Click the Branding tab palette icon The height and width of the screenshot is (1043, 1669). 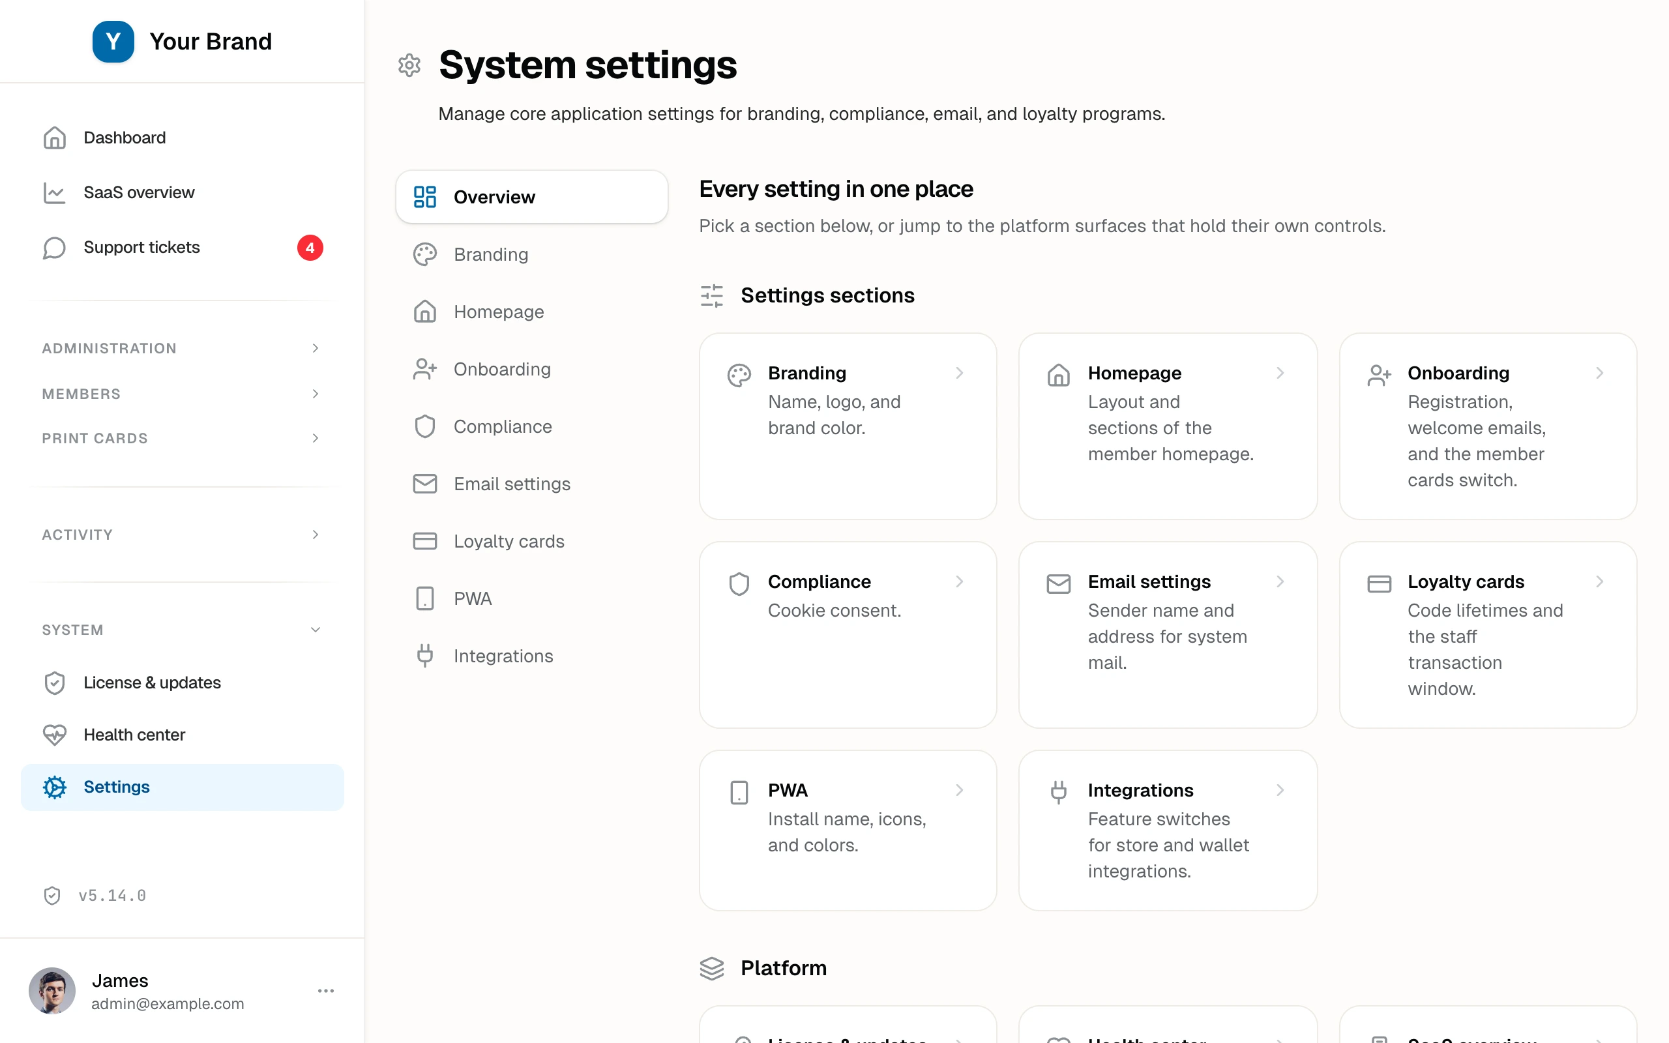[425, 254]
